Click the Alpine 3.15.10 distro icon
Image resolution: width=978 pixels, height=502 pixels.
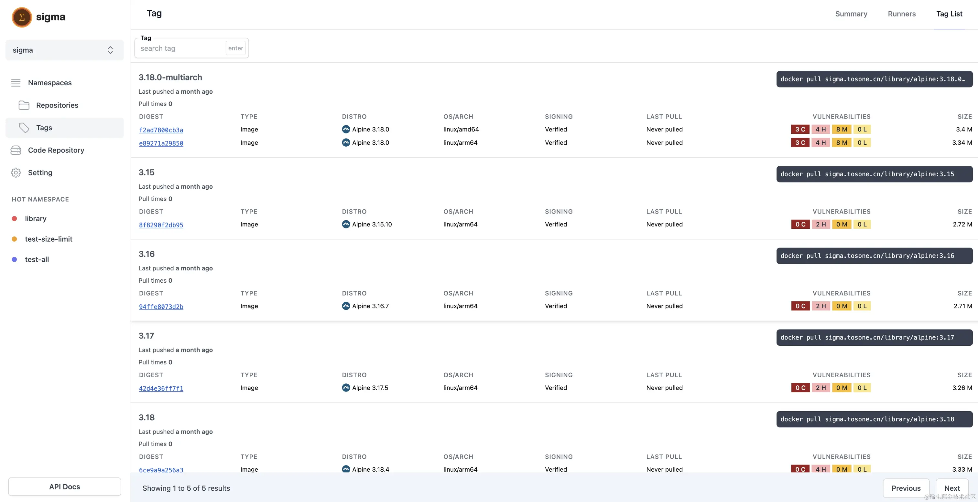click(346, 224)
